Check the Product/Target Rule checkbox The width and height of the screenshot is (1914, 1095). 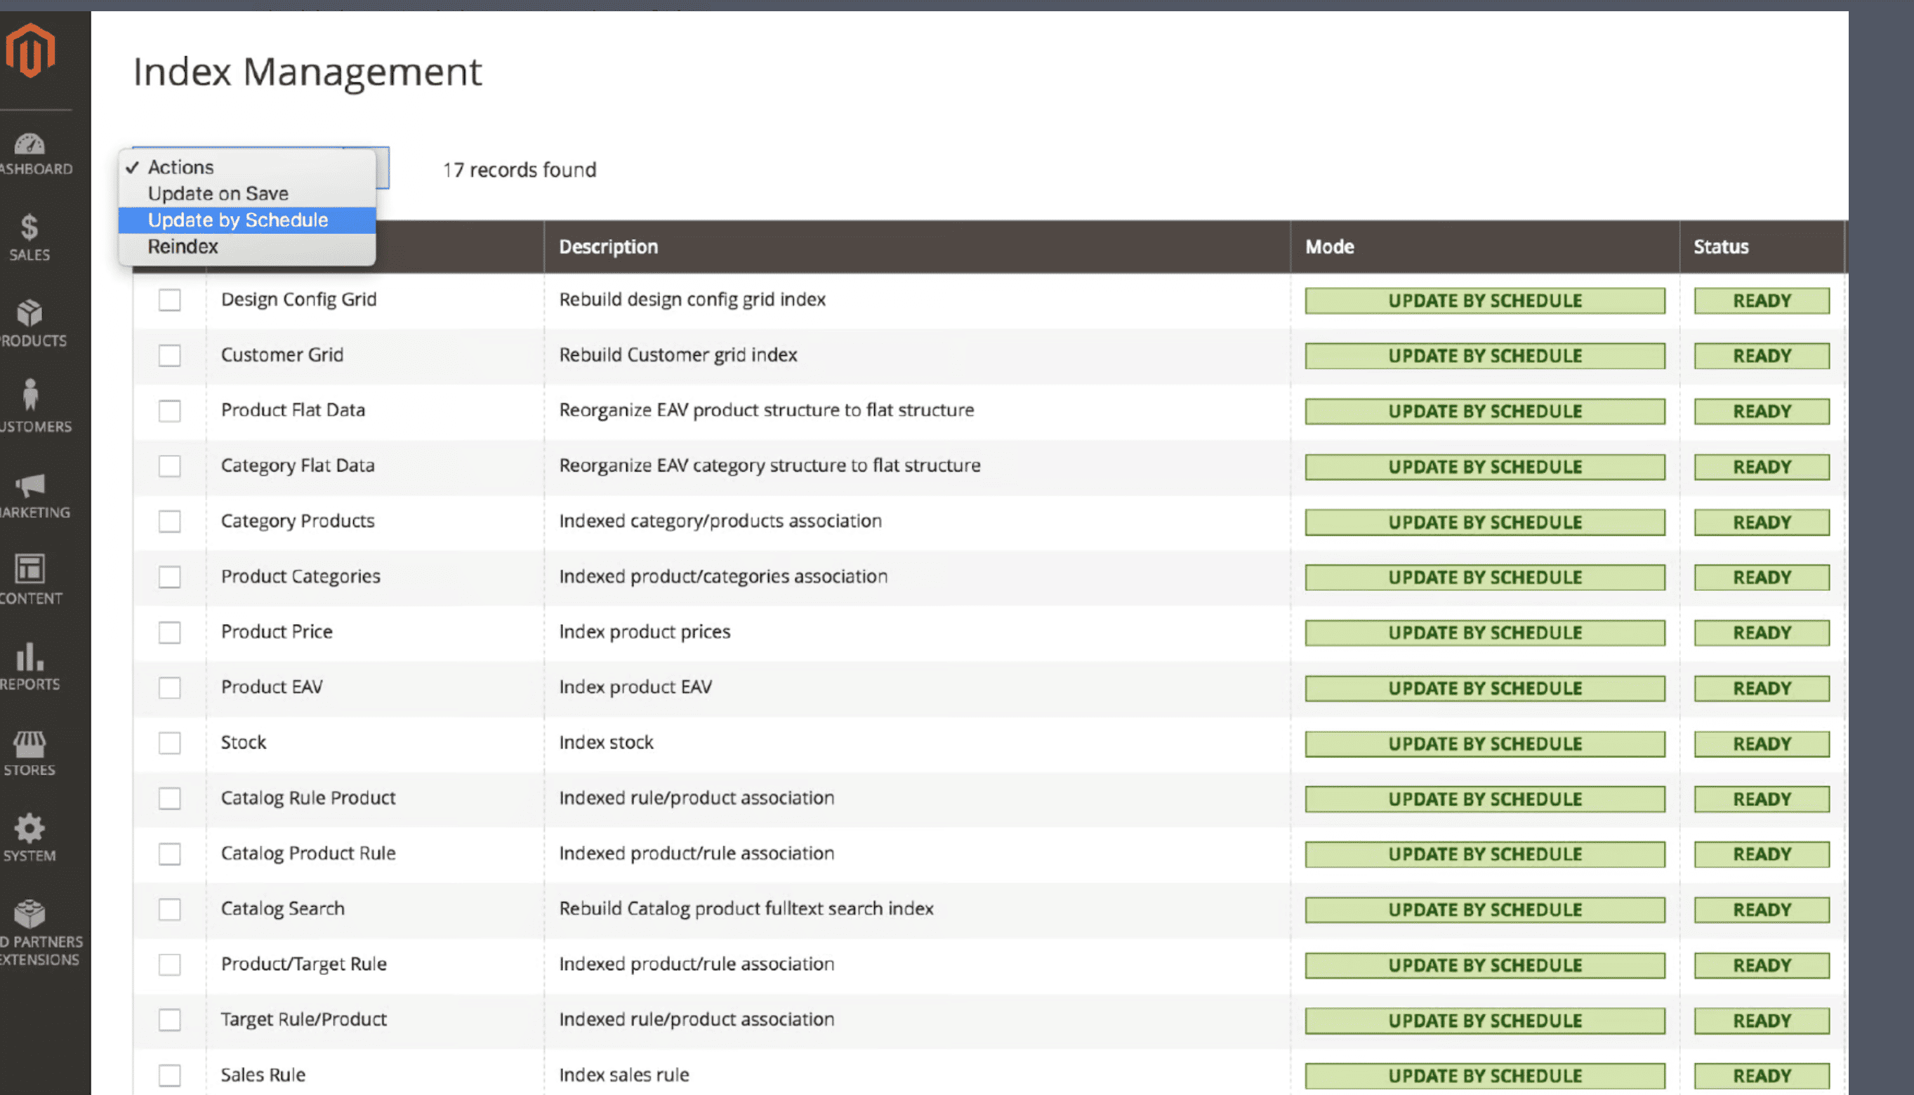(170, 965)
